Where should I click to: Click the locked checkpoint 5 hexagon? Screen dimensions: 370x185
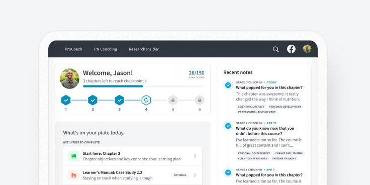coord(173,100)
